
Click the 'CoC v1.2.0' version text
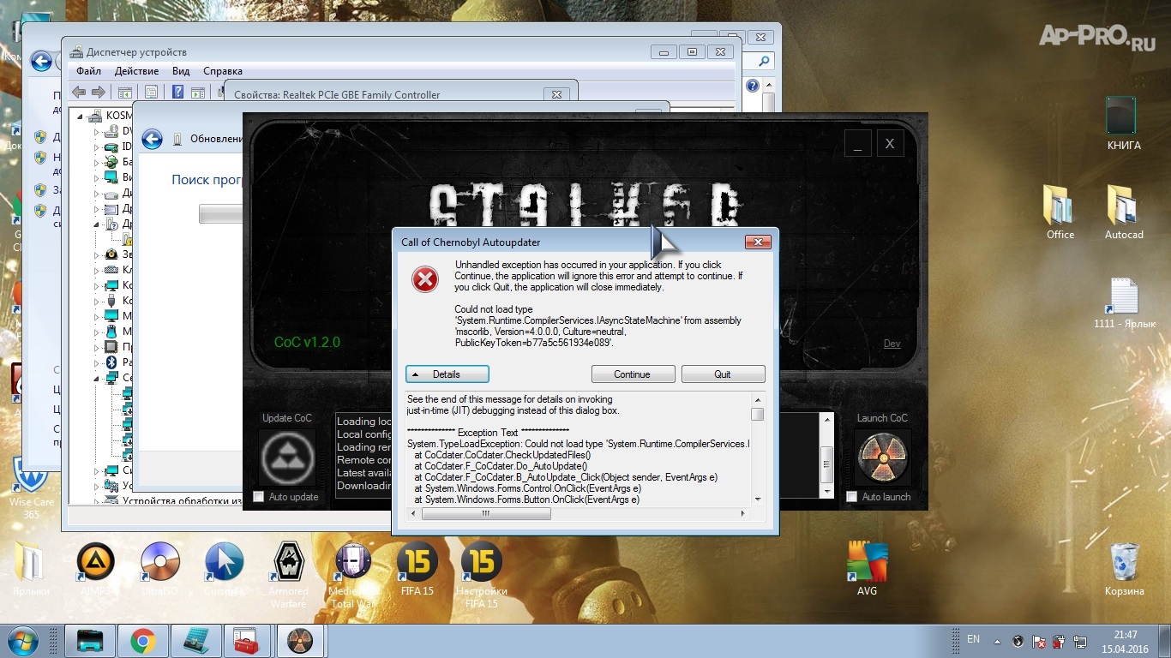[307, 342]
